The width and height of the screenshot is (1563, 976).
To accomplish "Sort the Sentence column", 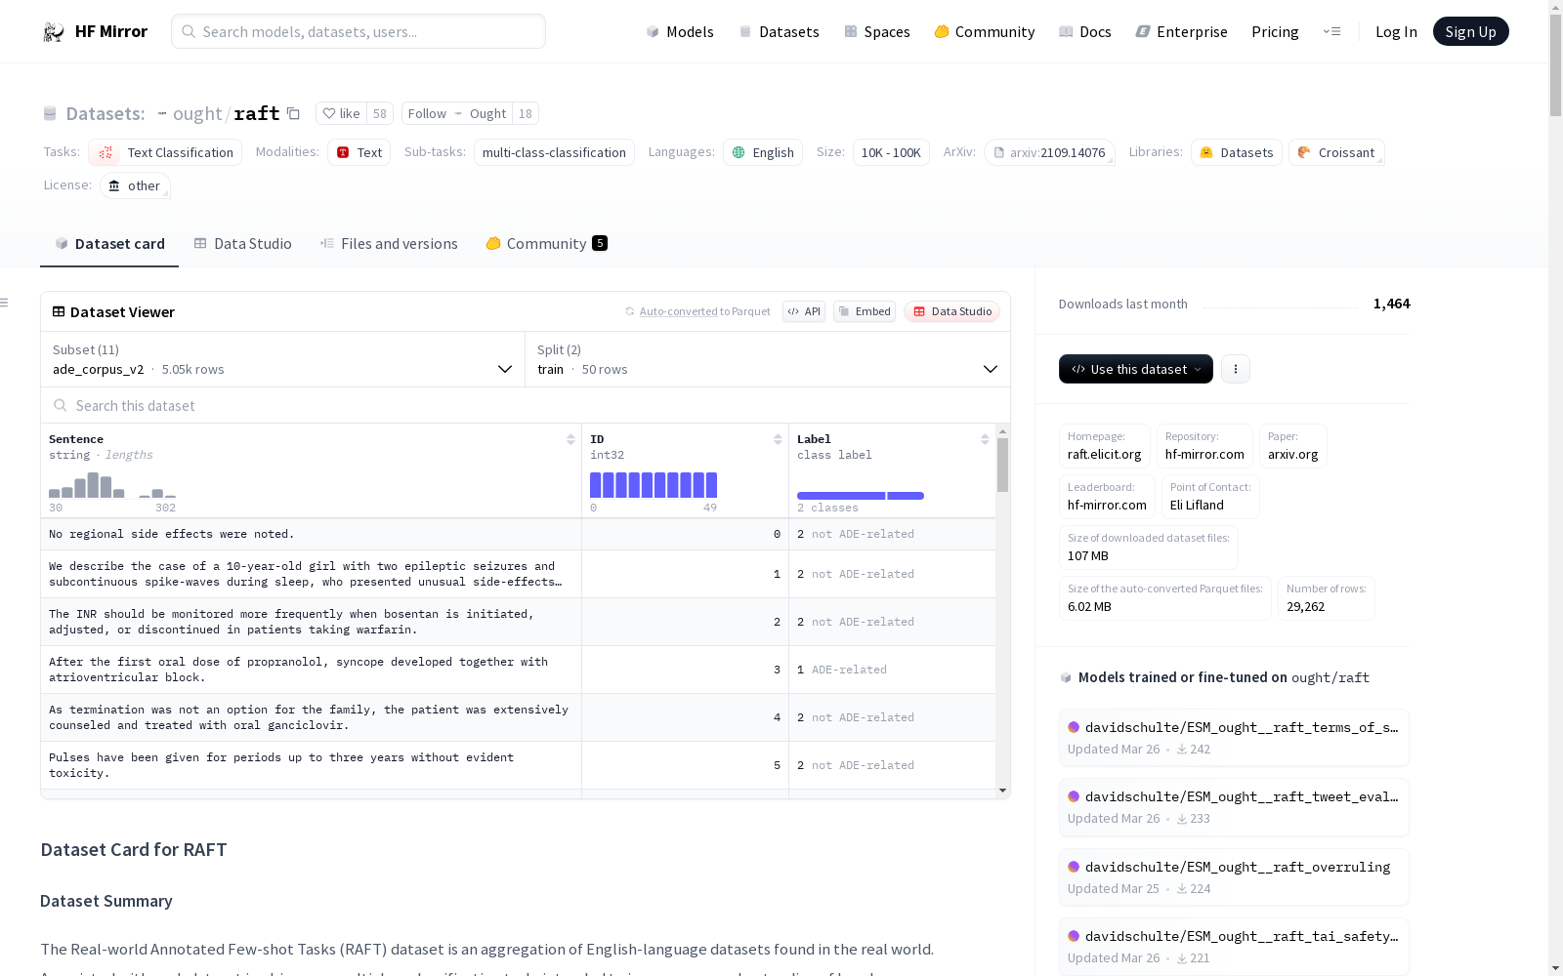I will coord(570,439).
